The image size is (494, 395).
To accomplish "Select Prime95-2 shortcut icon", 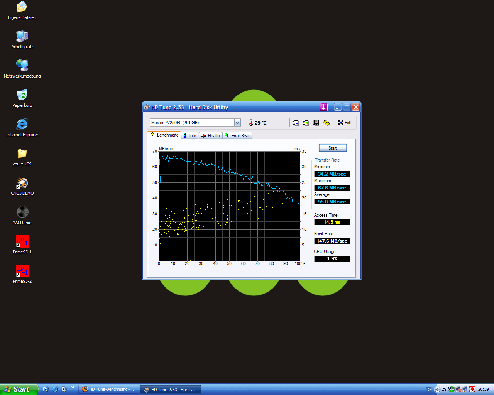I will click(22, 274).
